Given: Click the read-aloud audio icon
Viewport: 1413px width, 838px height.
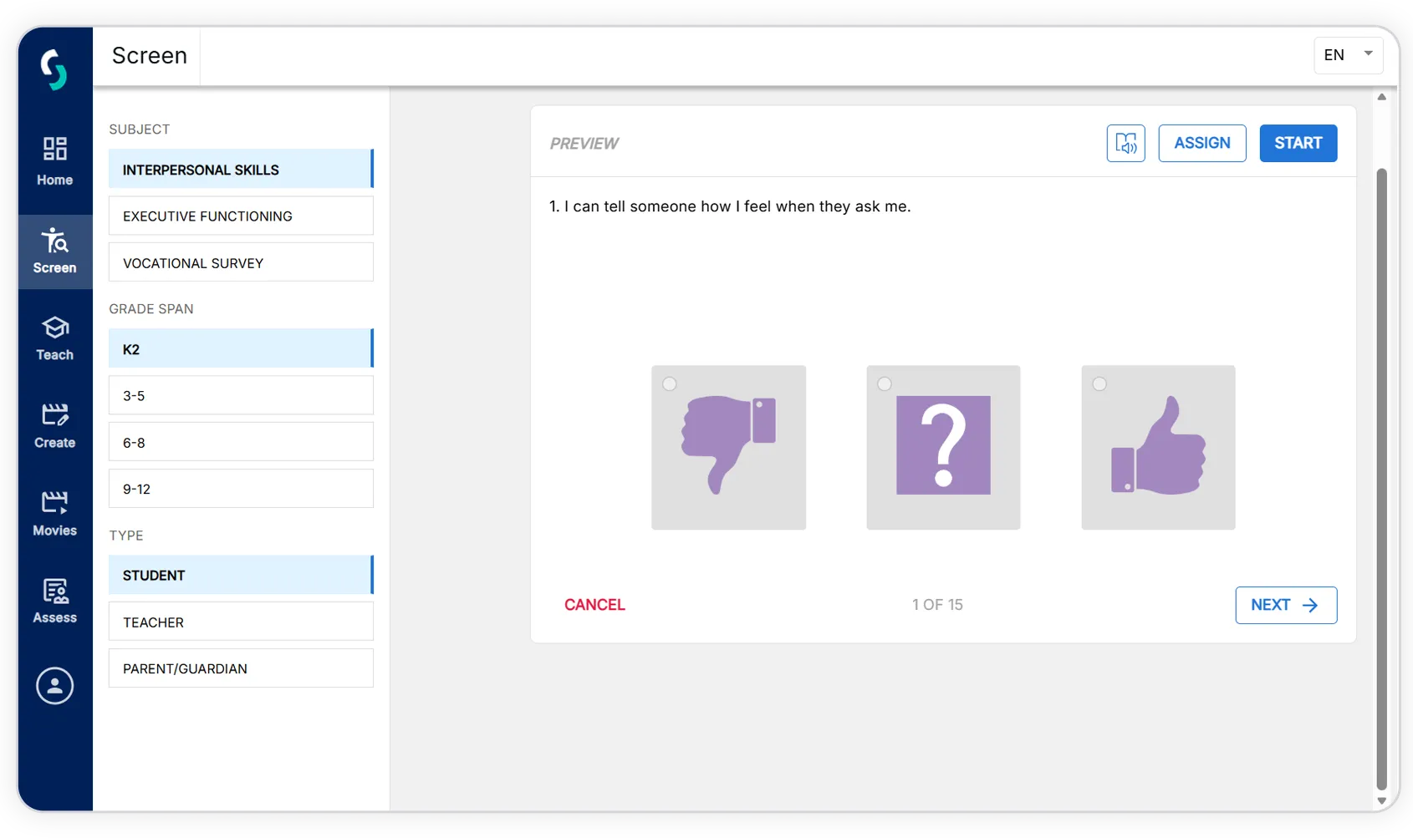Looking at the screenshot, I should (1125, 144).
